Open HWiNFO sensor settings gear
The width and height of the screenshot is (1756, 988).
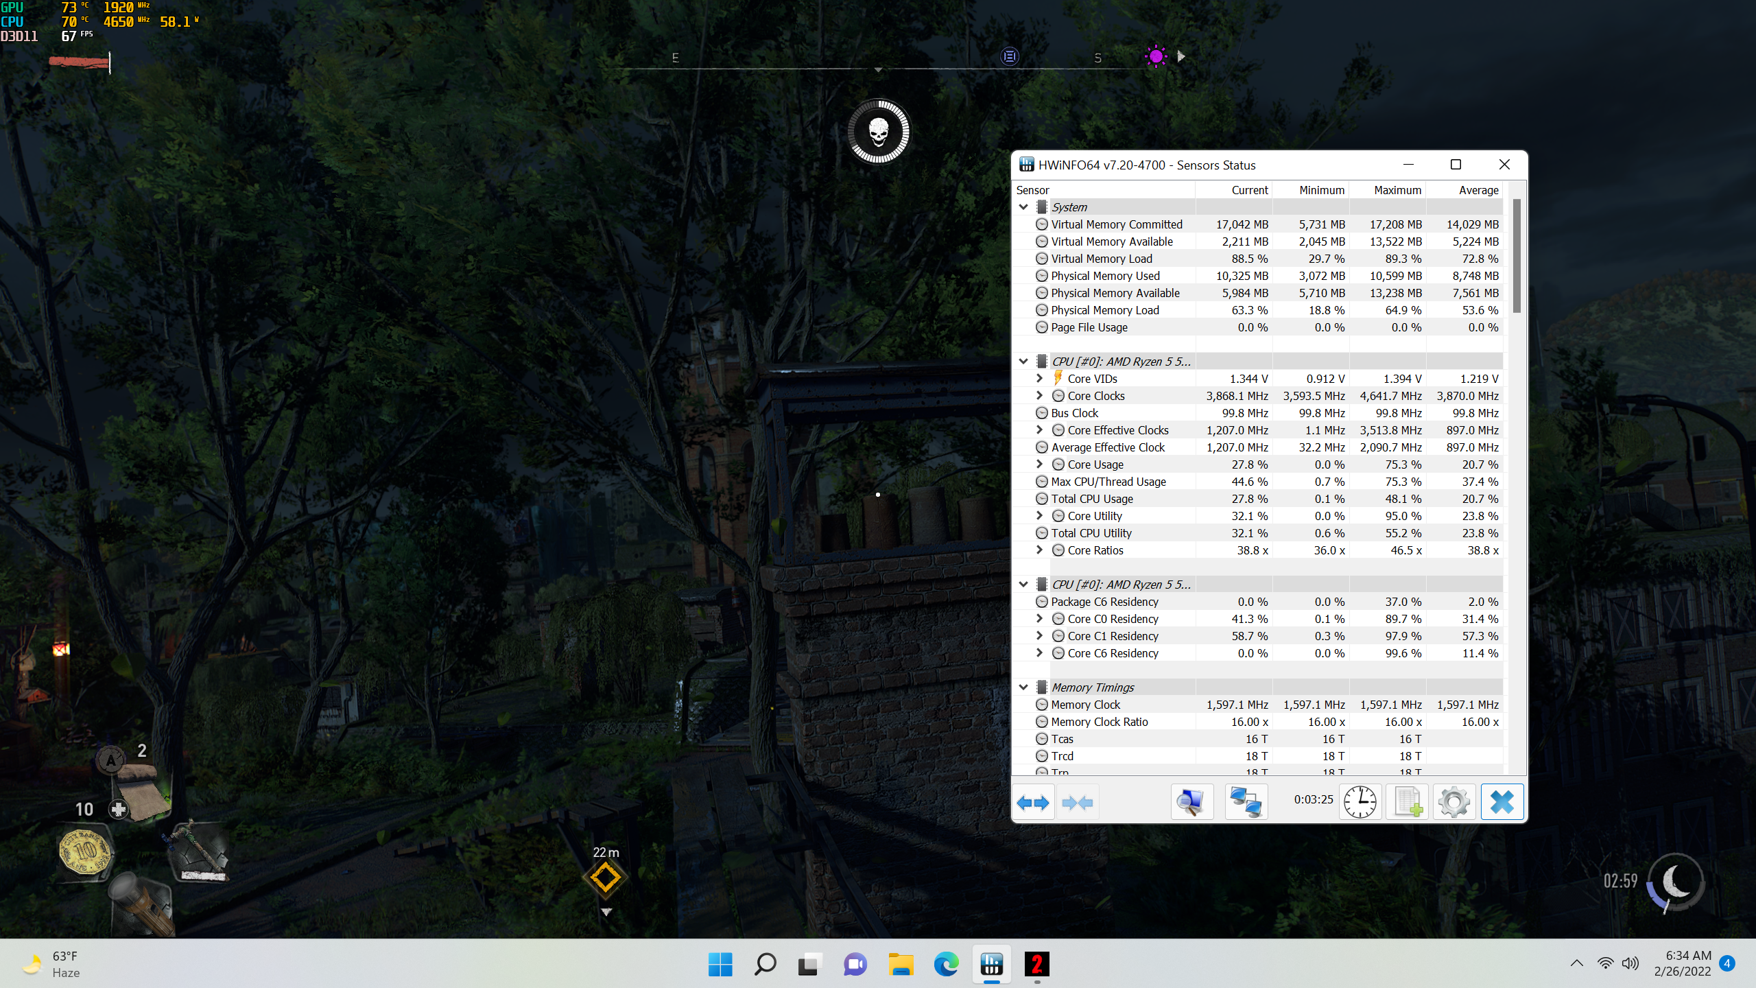click(1454, 802)
